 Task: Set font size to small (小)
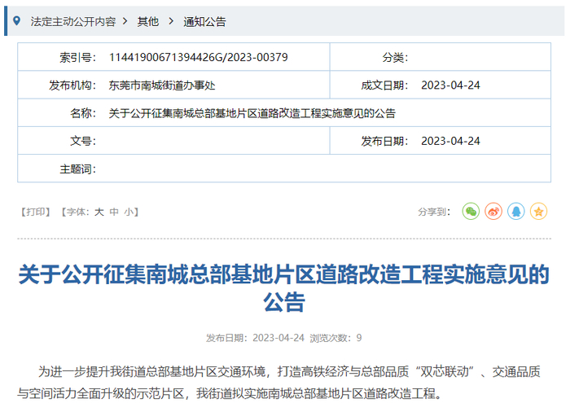pos(129,212)
